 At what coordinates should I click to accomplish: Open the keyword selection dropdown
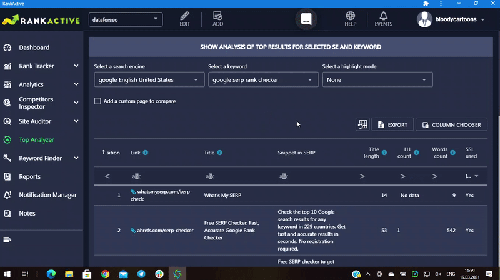pos(263,80)
